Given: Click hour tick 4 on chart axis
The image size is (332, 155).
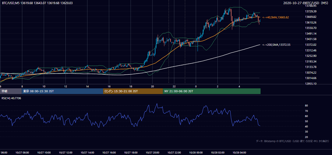Looking at the screenshot, I should [239, 87].
